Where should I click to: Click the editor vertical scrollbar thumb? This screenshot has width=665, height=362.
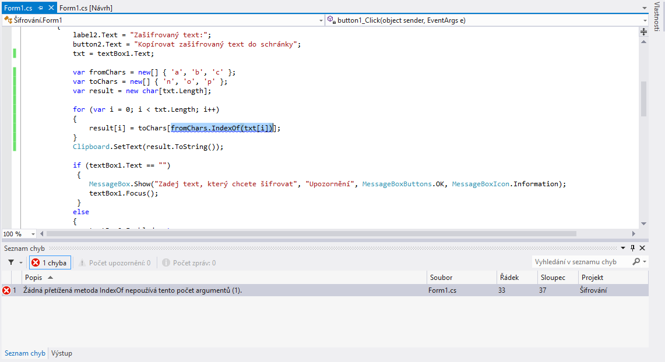click(643, 99)
